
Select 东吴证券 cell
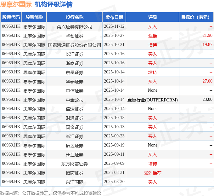[x=75, y=72]
